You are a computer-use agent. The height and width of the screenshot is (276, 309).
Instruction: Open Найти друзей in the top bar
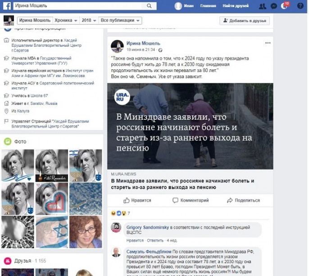point(236,6)
